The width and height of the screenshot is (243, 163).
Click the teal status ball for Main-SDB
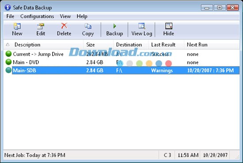click(x=8, y=70)
